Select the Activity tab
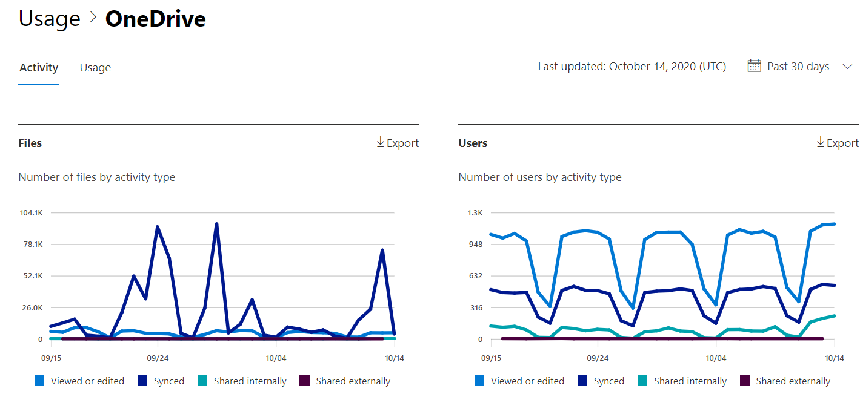This screenshot has width=860, height=414. pos(38,67)
